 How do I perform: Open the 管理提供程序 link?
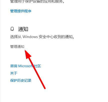tap(21, 11)
